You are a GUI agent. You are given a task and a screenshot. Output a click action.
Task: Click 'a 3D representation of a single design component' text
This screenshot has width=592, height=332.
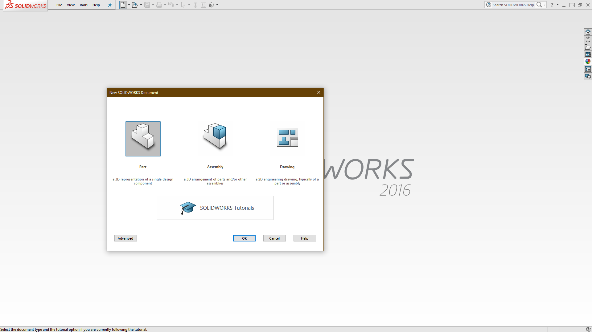143,181
